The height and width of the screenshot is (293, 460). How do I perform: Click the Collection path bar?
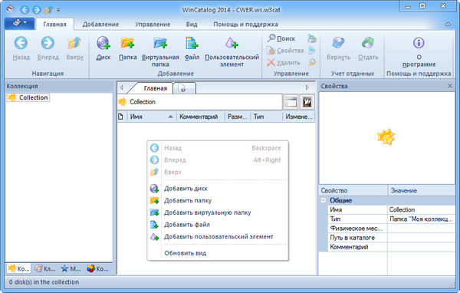[199, 102]
